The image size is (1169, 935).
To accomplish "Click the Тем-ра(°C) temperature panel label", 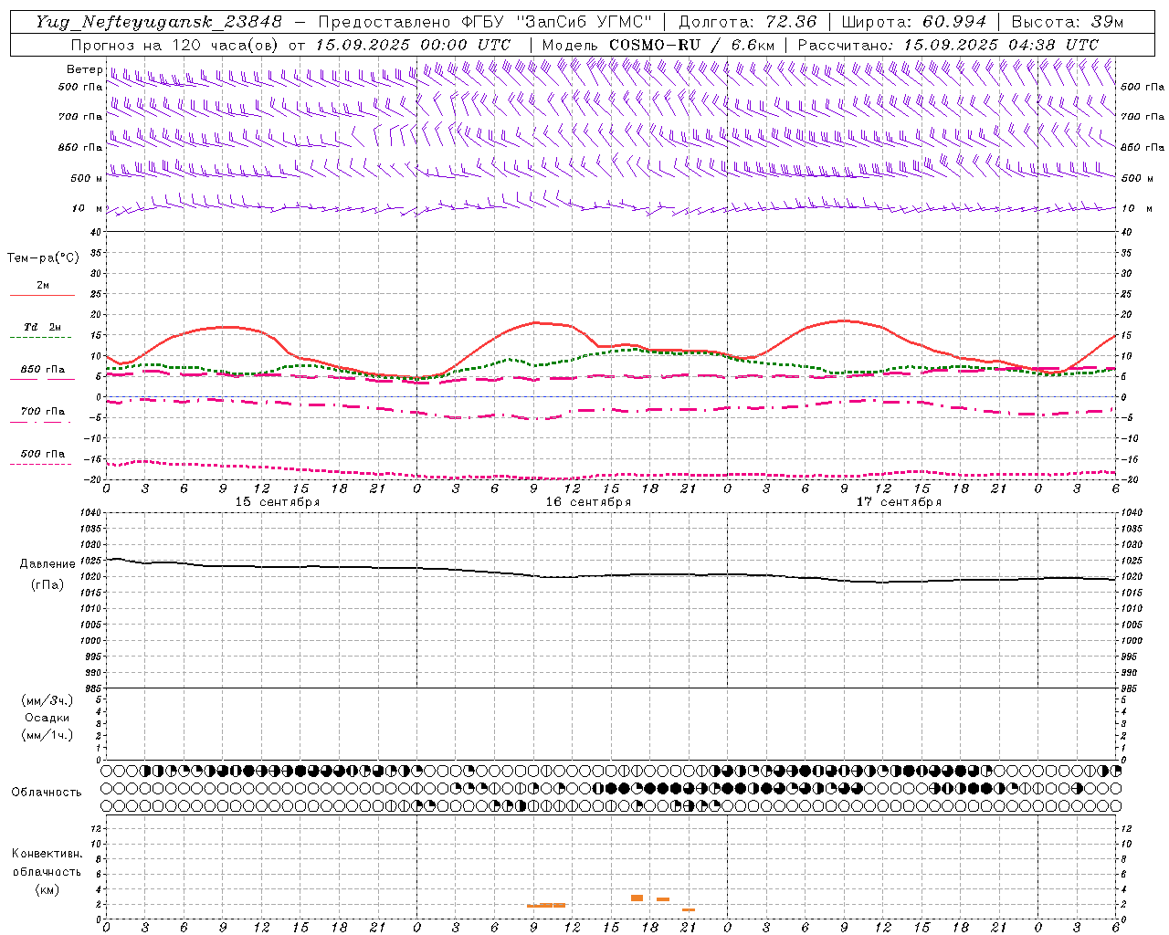I will (43, 258).
